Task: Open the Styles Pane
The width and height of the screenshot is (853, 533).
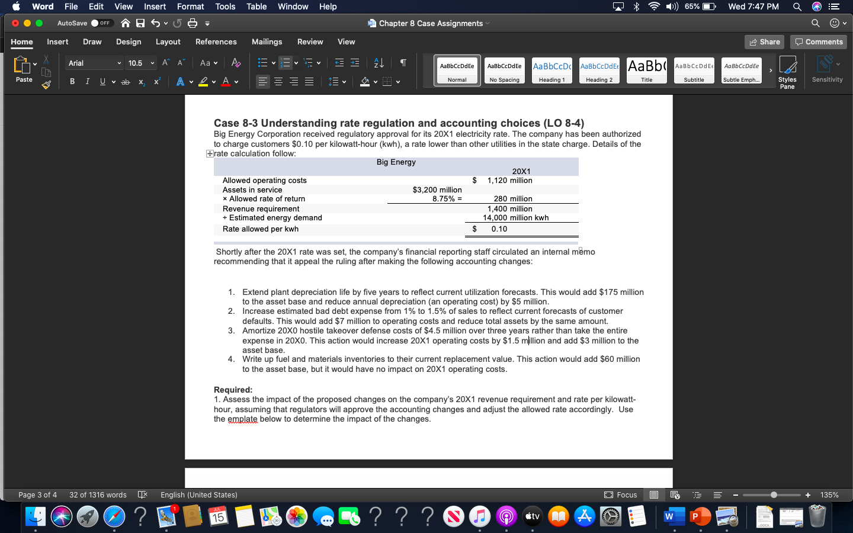Action: point(787,71)
